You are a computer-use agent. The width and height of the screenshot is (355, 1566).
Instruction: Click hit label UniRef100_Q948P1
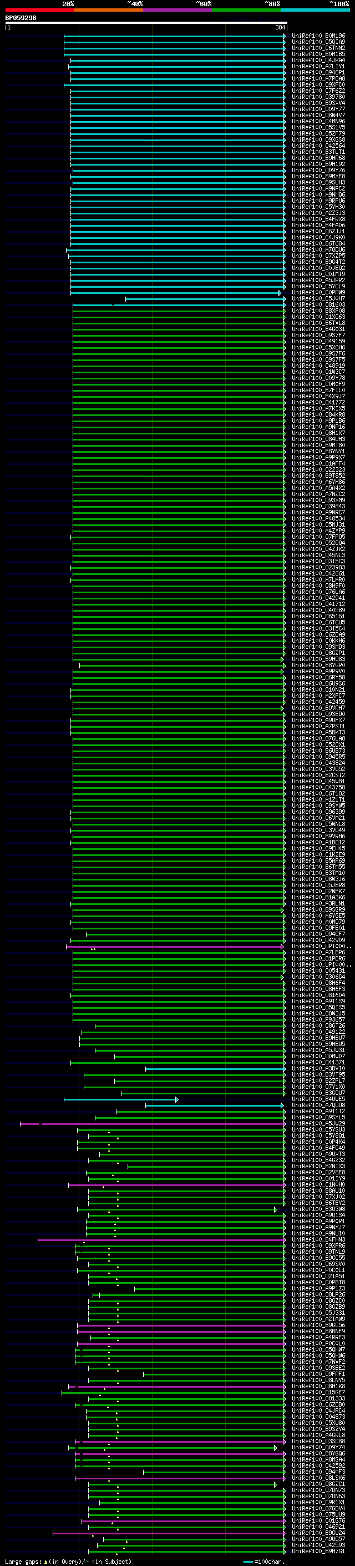(318, 72)
